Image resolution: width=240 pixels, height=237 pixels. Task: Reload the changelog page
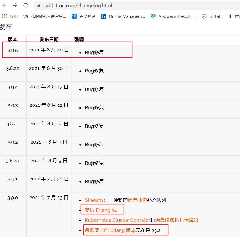(x=25, y=5)
